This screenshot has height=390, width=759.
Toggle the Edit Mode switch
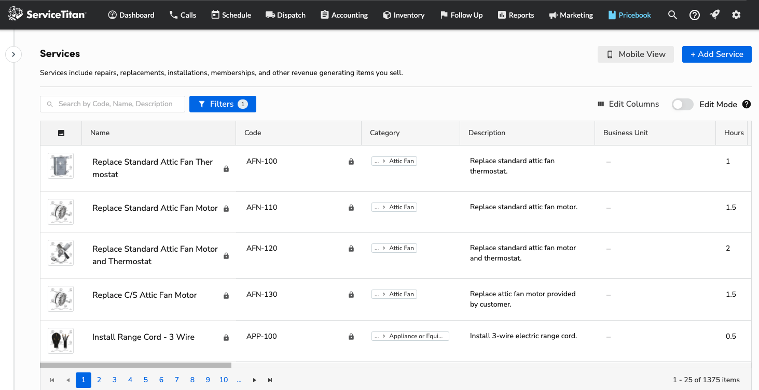tap(682, 104)
